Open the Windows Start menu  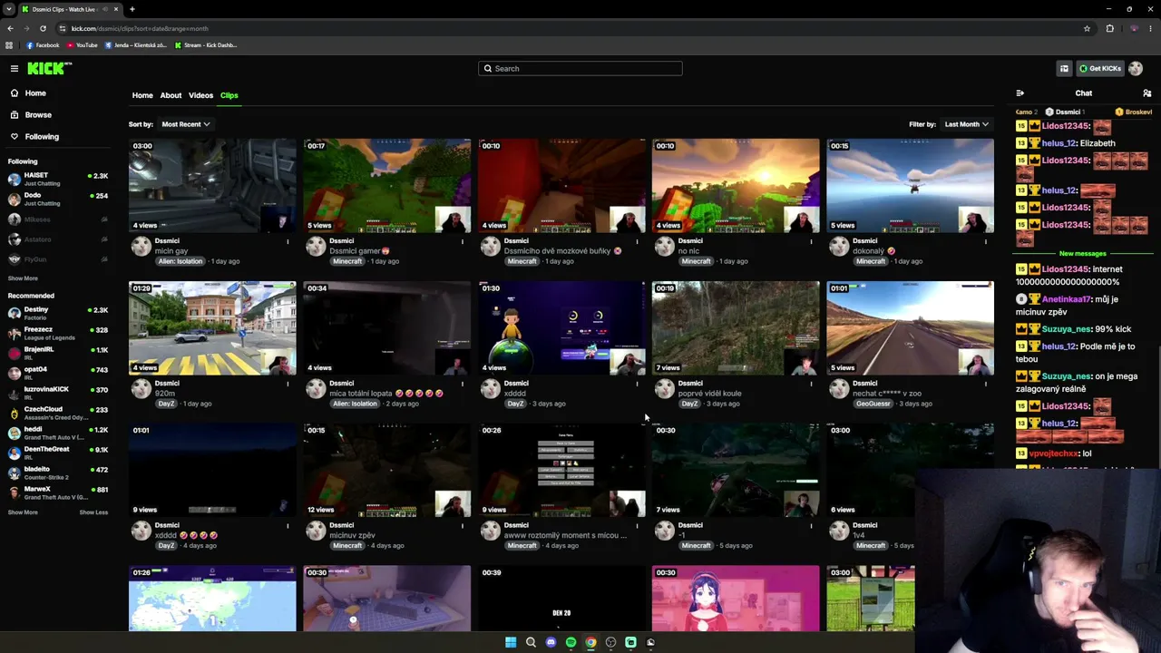[x=511, y=642]
